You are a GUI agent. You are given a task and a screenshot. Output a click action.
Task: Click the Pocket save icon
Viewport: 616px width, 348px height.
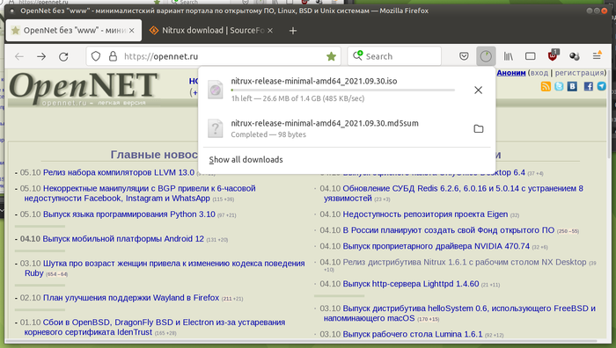click(x=464, y=56)
